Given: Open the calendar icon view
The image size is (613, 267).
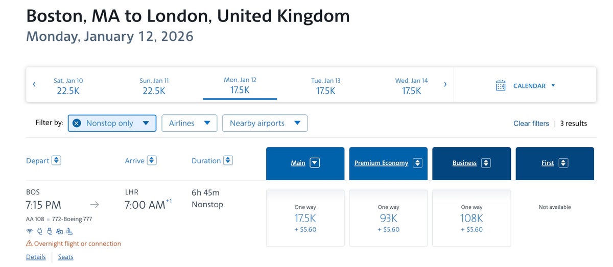Looking at the screenshot, I should click(501, 86).
